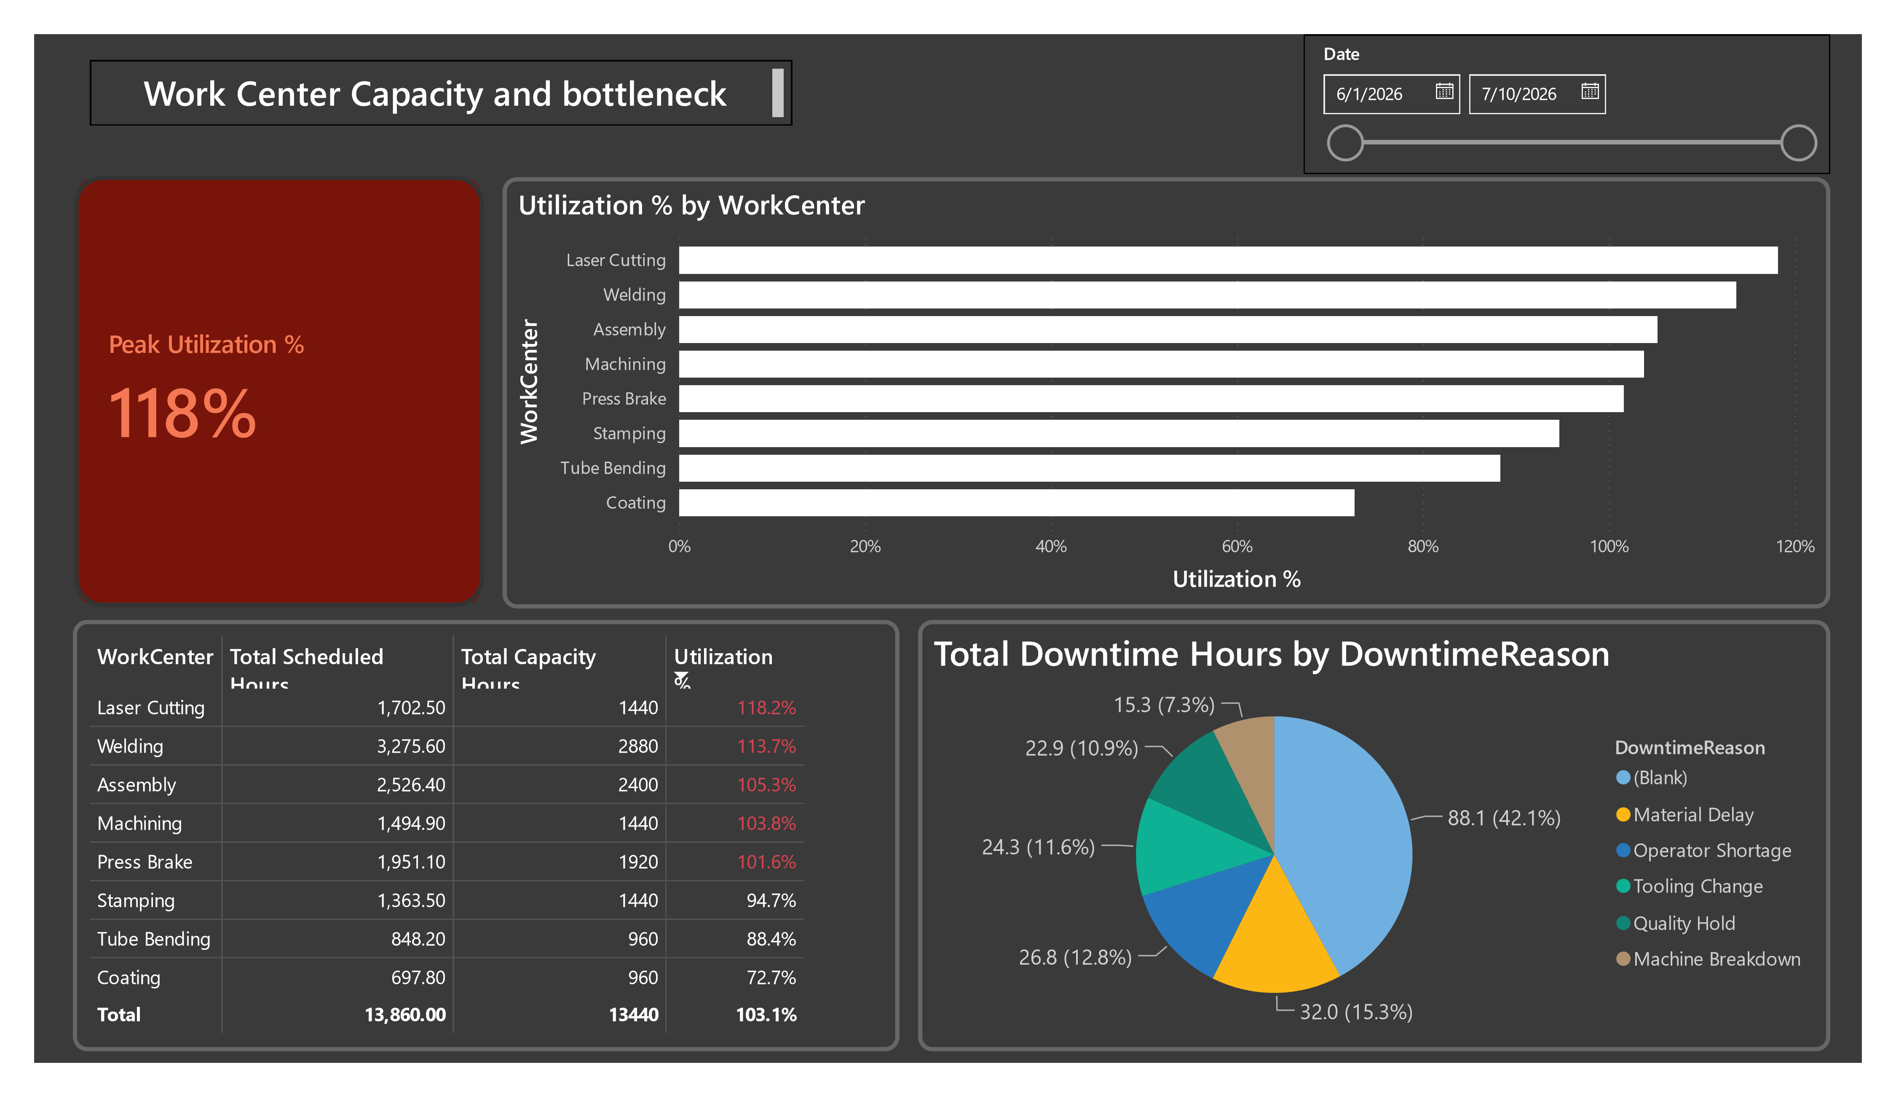Click the Peak Utilization % card value 118%
This screenshot has width=1896, height=1097.
point(183,413)
